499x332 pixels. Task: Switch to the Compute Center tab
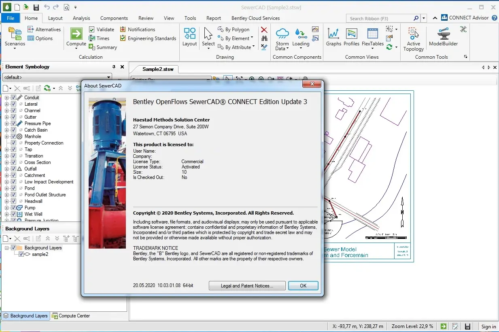[x=71, y=316]
